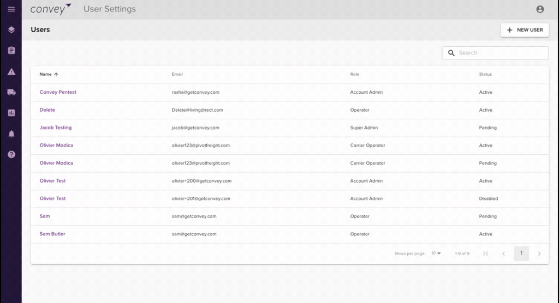The width and height of the screenshot is (559, 303).
Task: Go to the previous page arrow
Action: click(503, 253)
